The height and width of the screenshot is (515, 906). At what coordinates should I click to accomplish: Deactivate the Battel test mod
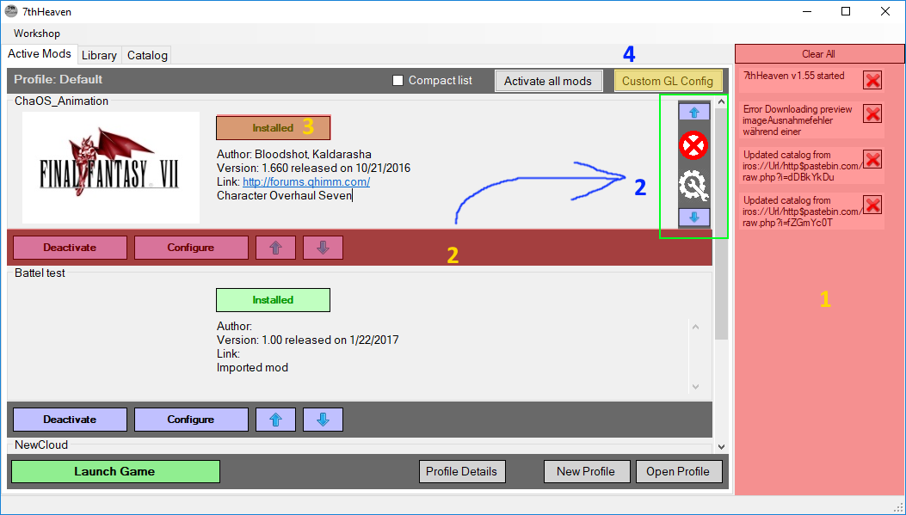70,420
